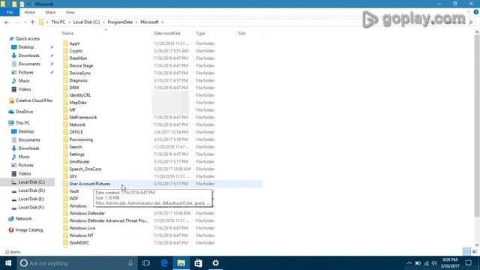This screenshot has width=480, height=270.
Task: Select Quick access in the navigation pane
Action: tap(28, 38)
